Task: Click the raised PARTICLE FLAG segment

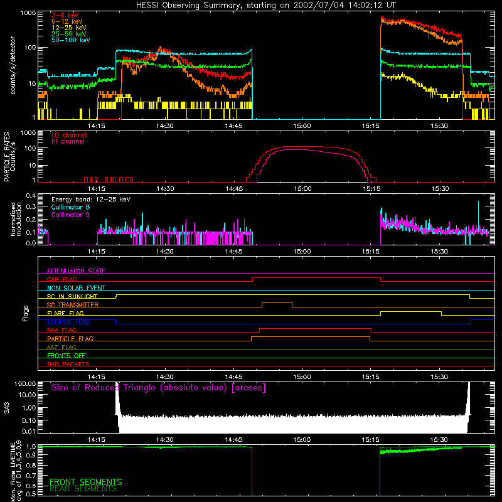Action: pyautogui.click(x=311, y=337)
